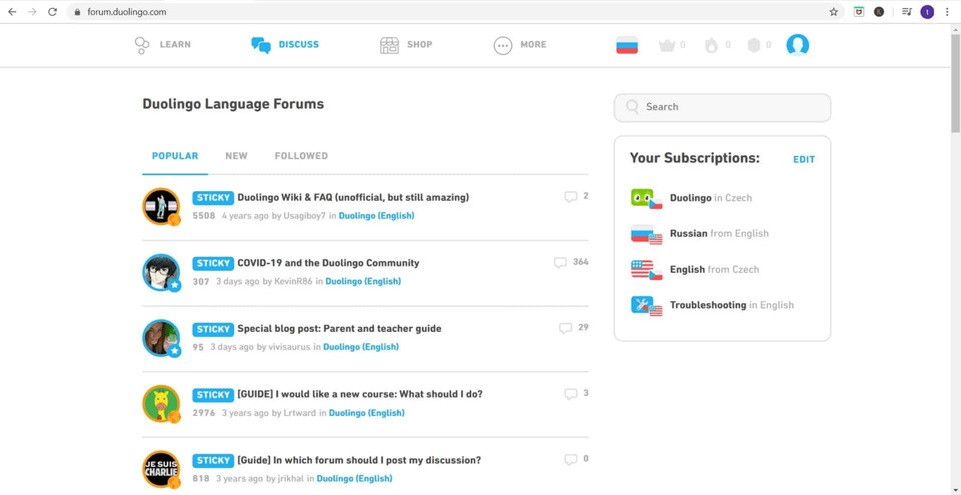Screen dimensions: 961x495
Task: Click jrikhal's Je Suis Charlie avatar
Action: click(162, 469)
